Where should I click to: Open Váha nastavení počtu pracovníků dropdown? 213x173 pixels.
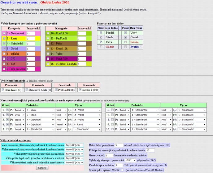74,154
